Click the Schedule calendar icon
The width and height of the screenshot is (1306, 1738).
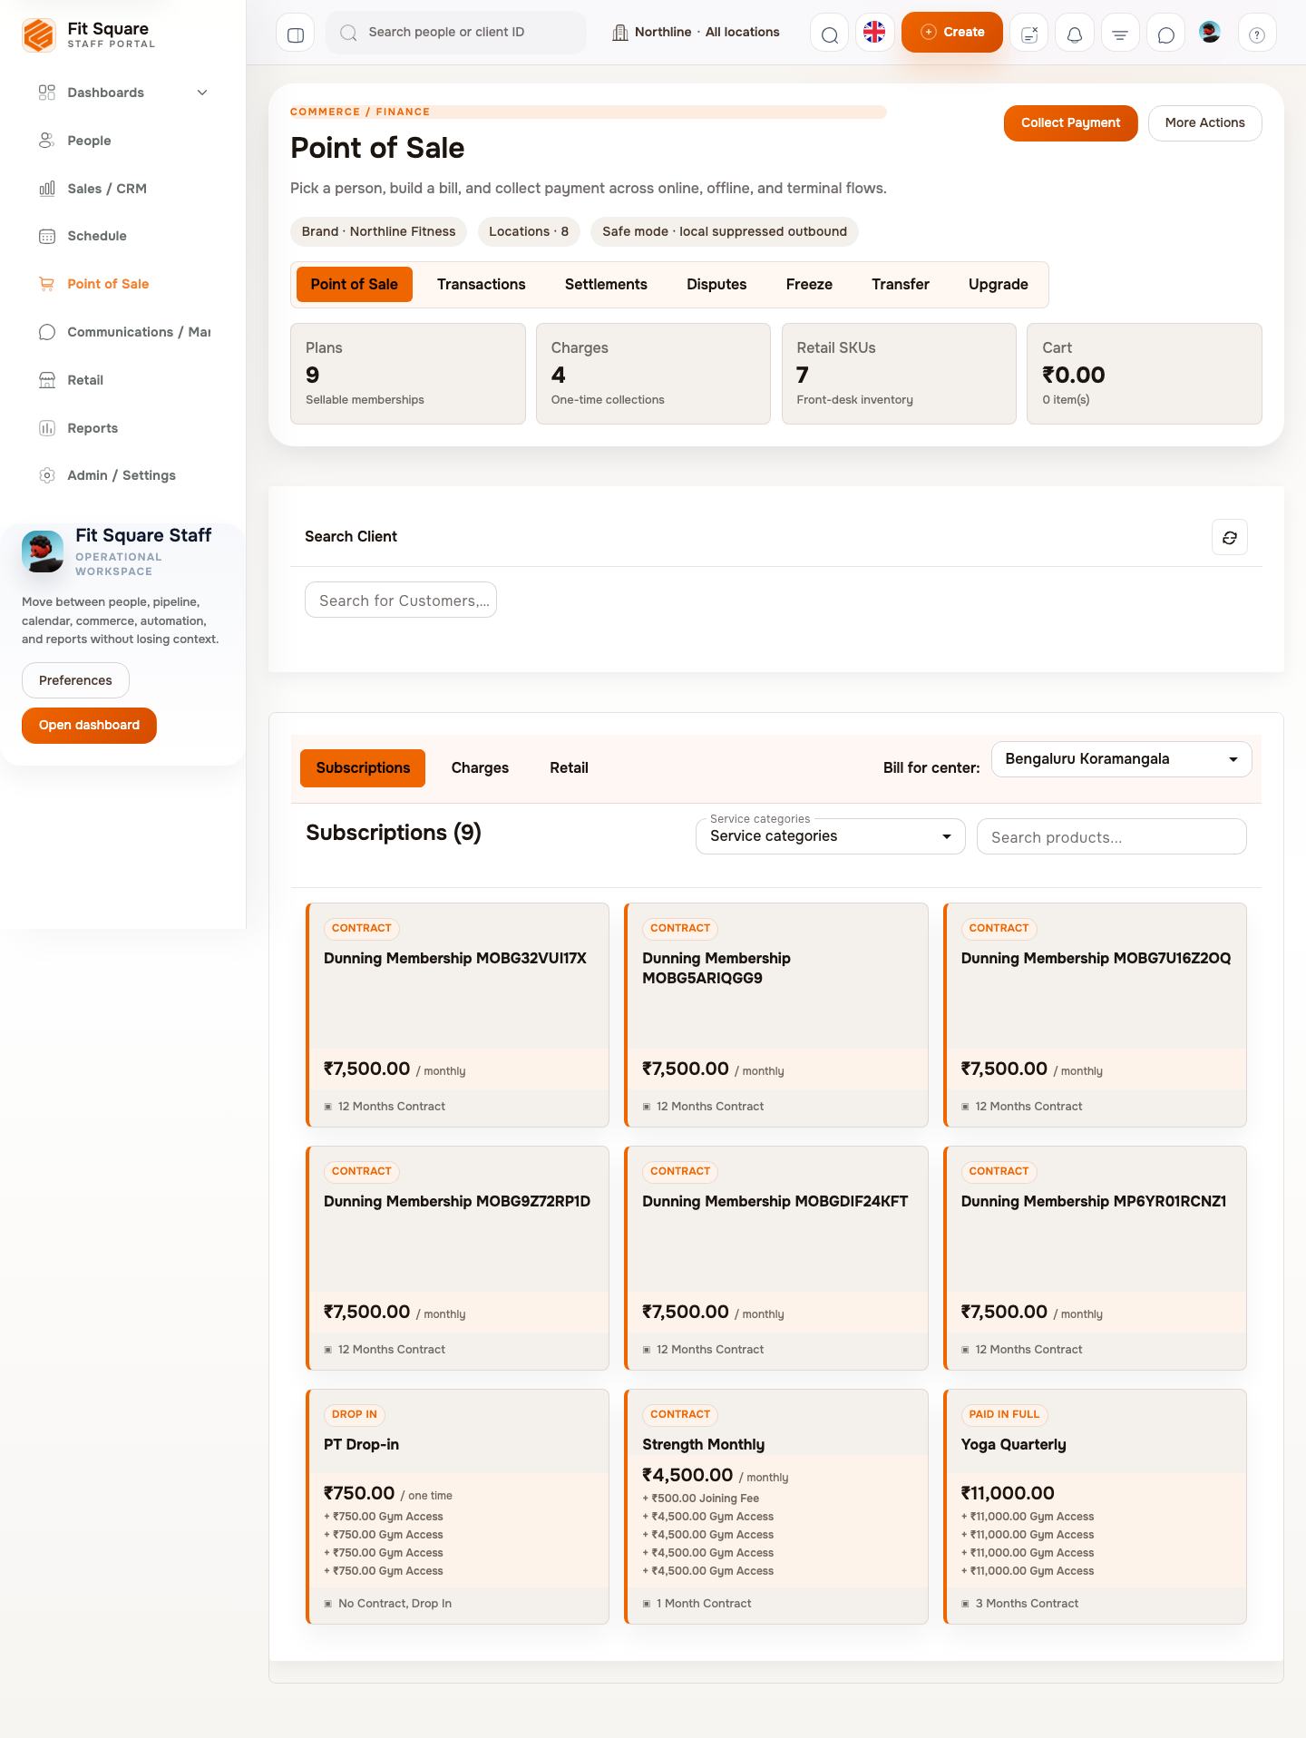click(x=47, y=236)
